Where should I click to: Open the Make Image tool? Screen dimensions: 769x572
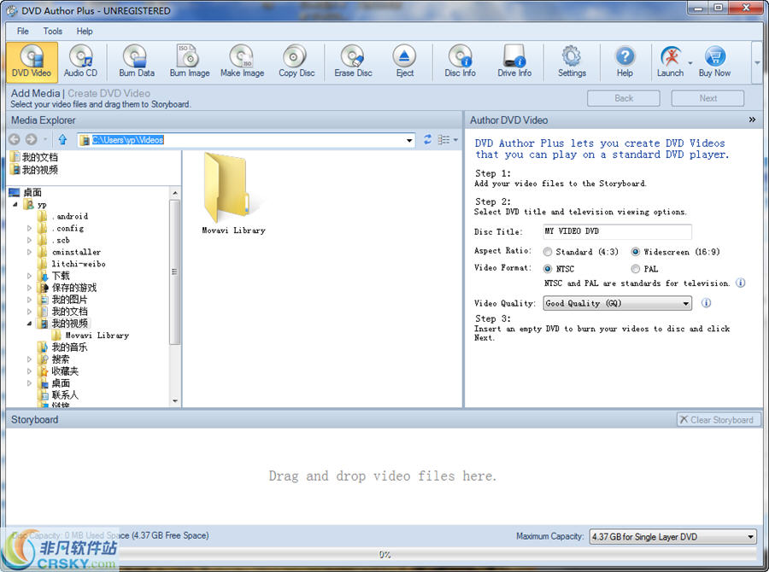click(242, 60)
